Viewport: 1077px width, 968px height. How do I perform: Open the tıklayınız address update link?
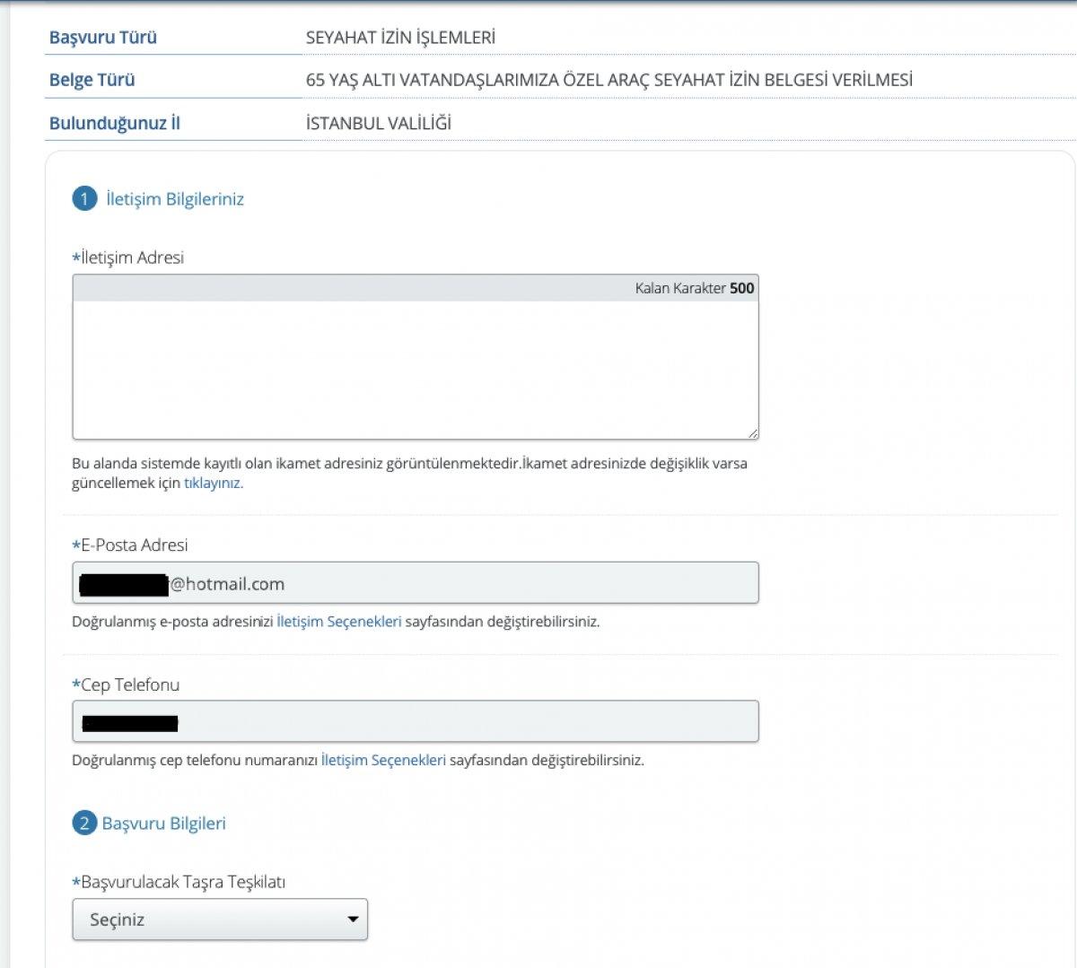point(213,483)
